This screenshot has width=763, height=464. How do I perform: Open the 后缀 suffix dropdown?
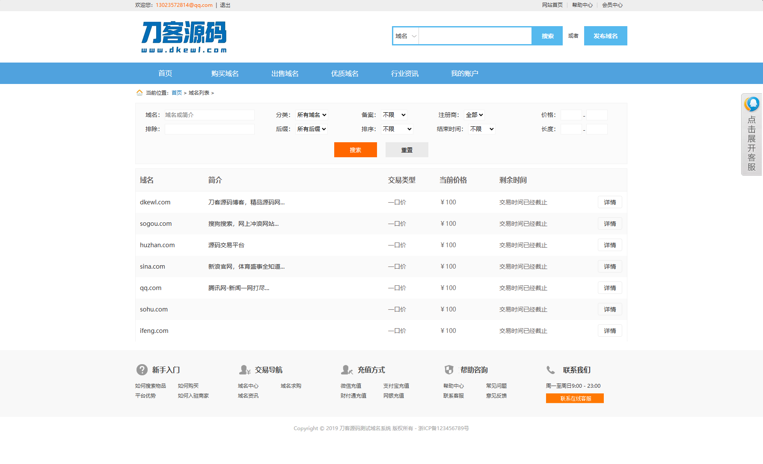click(x=311, y=129)
